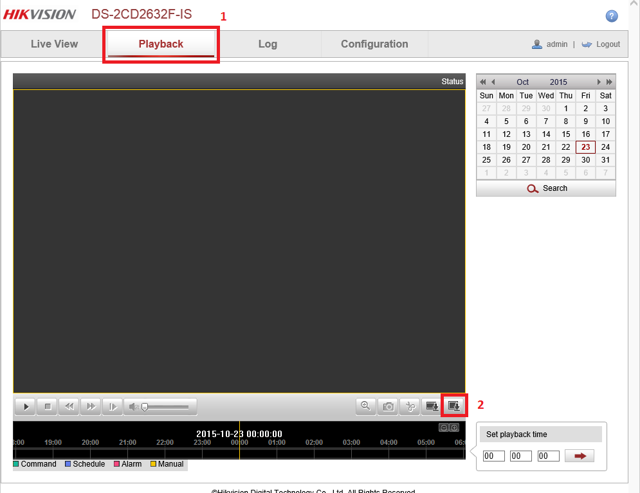Adjust the volume slider handle

click(x=145, y=406)
